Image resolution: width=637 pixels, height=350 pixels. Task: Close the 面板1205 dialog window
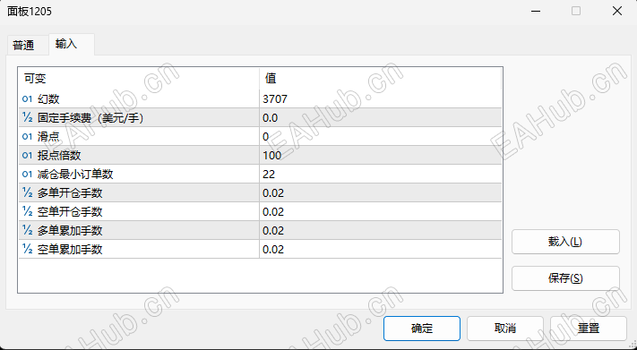[x=617, y=11]
